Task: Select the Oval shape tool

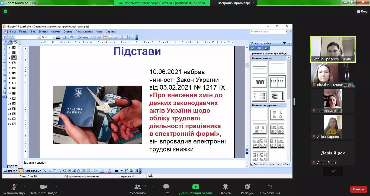Action: pos(59,171)
